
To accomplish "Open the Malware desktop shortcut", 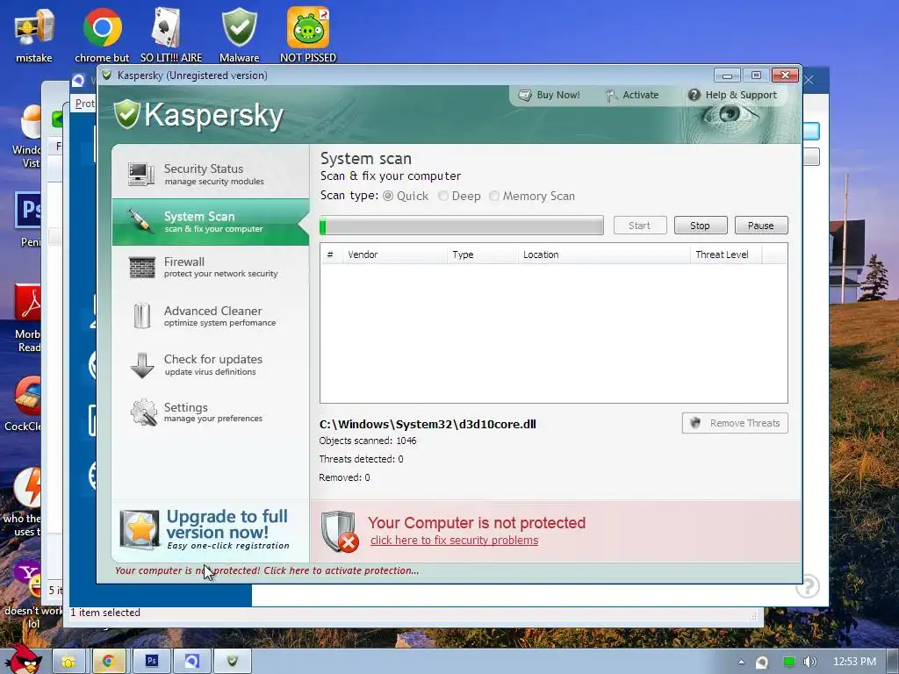I will pos(239,34).
